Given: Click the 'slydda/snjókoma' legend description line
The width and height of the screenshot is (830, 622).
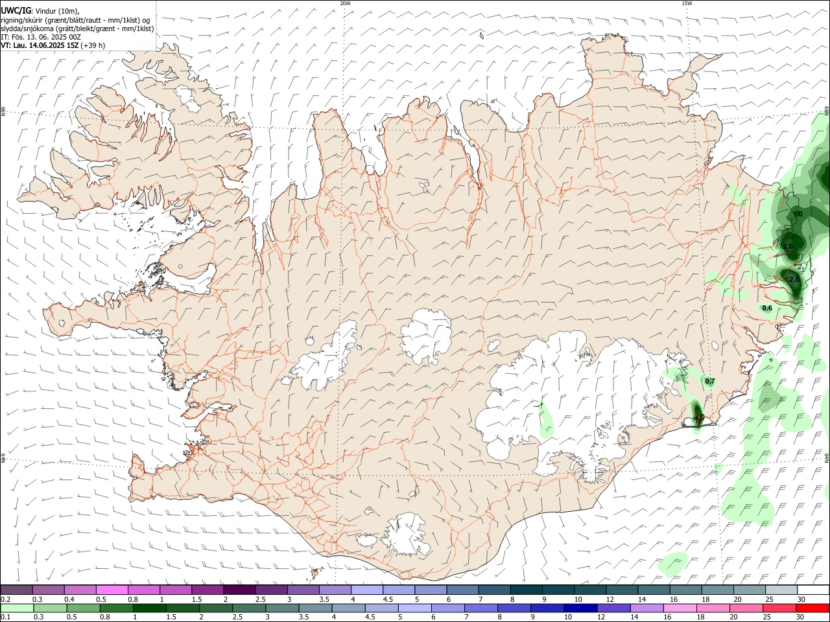Looking at the screenshot, I should (77, 29).
